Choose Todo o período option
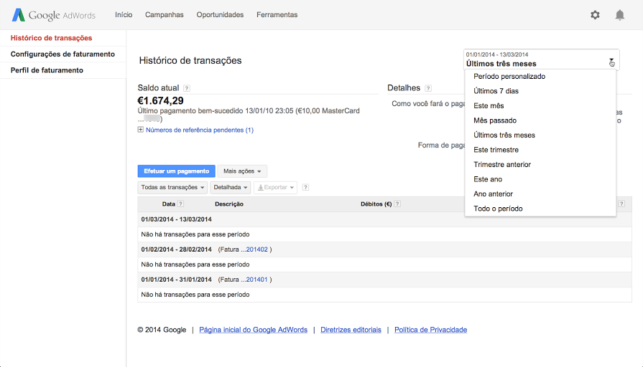Image resolution: width=643 pixels, height=367 pixels. [x=498, y=209]
